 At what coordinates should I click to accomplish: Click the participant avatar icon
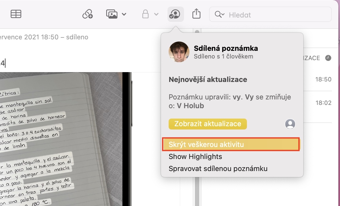pyautogui.click(x=290, y=124)
